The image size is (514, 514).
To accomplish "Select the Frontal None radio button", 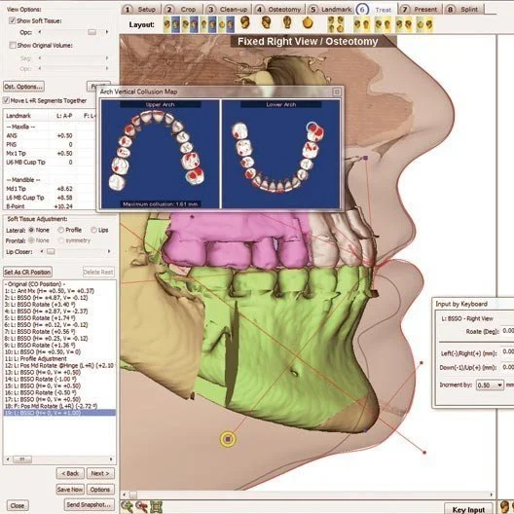I will click(x=31, y=240).
